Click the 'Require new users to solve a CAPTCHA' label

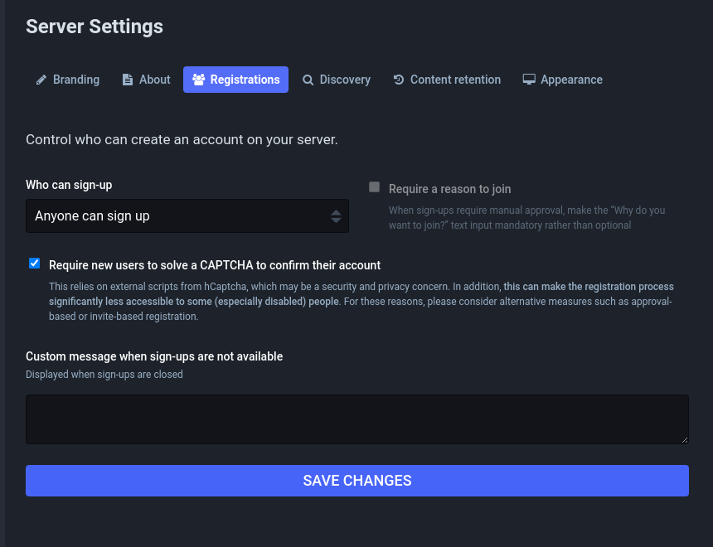point(215,265)
